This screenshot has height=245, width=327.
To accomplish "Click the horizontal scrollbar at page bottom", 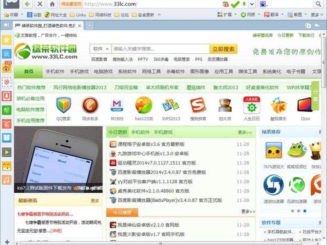I will (x=161, y=243).
